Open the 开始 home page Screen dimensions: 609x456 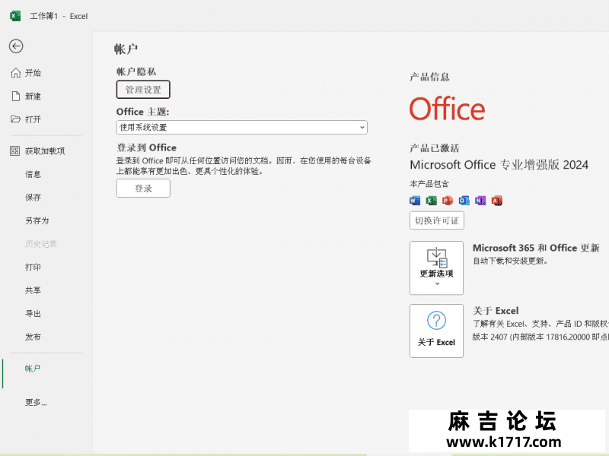pyautogui.click(x=33, y=73)
